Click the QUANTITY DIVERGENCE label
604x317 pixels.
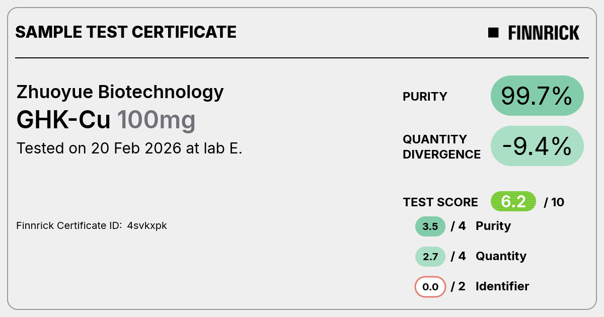(x=441, y=146)
